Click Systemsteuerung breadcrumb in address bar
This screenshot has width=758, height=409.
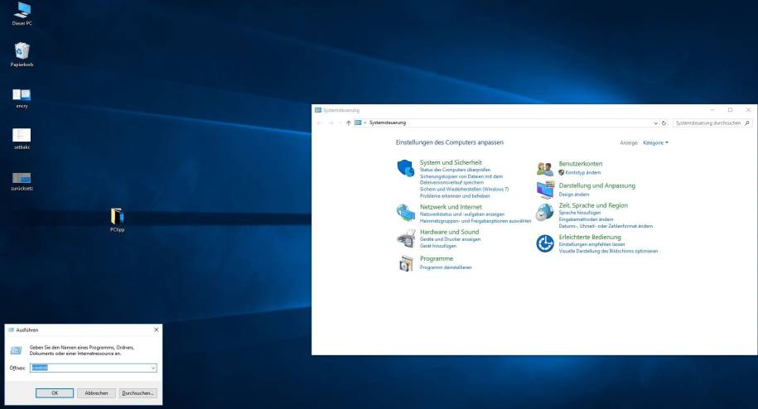click(387, 123)
